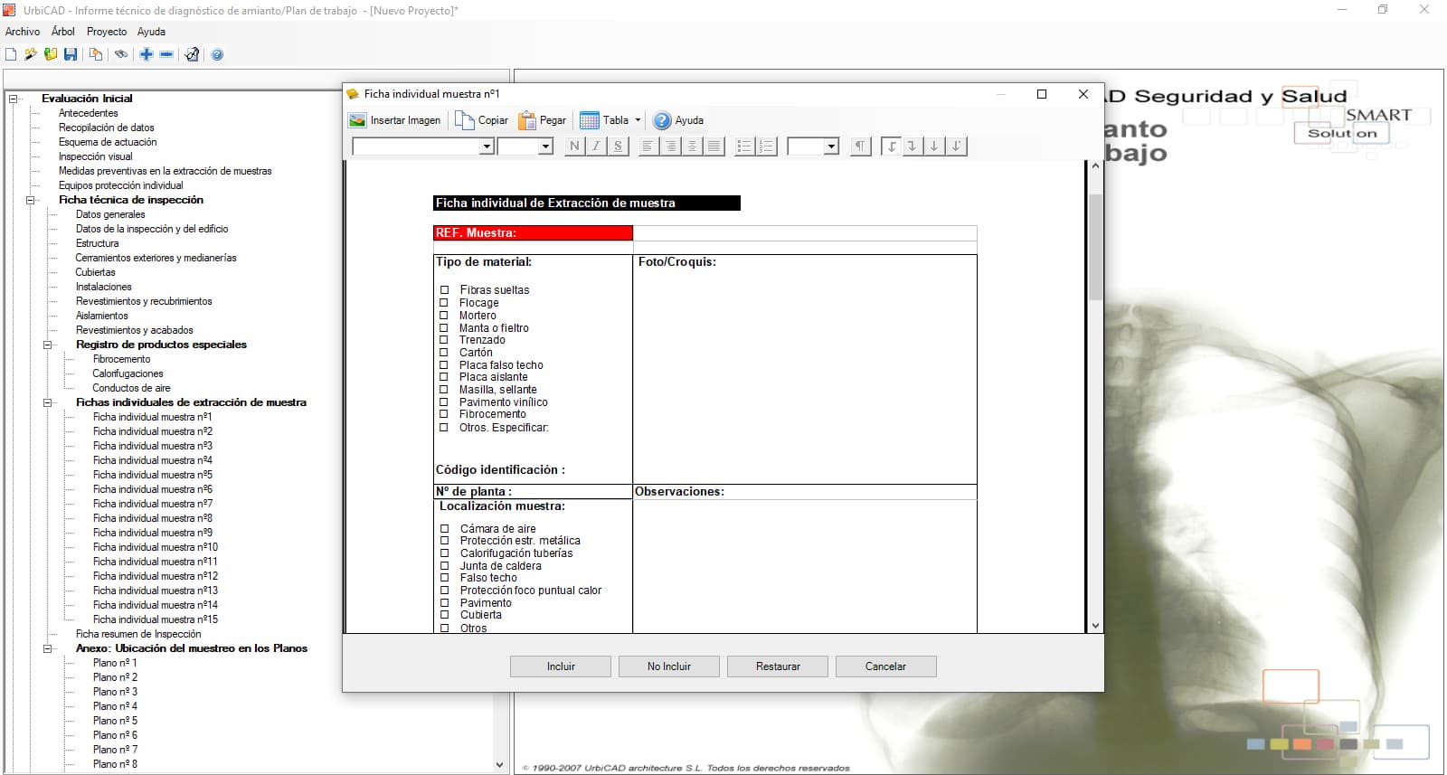Check the Placa falso techo checkbox
This screenshot has height=775, width=1447.
(444, 365)
